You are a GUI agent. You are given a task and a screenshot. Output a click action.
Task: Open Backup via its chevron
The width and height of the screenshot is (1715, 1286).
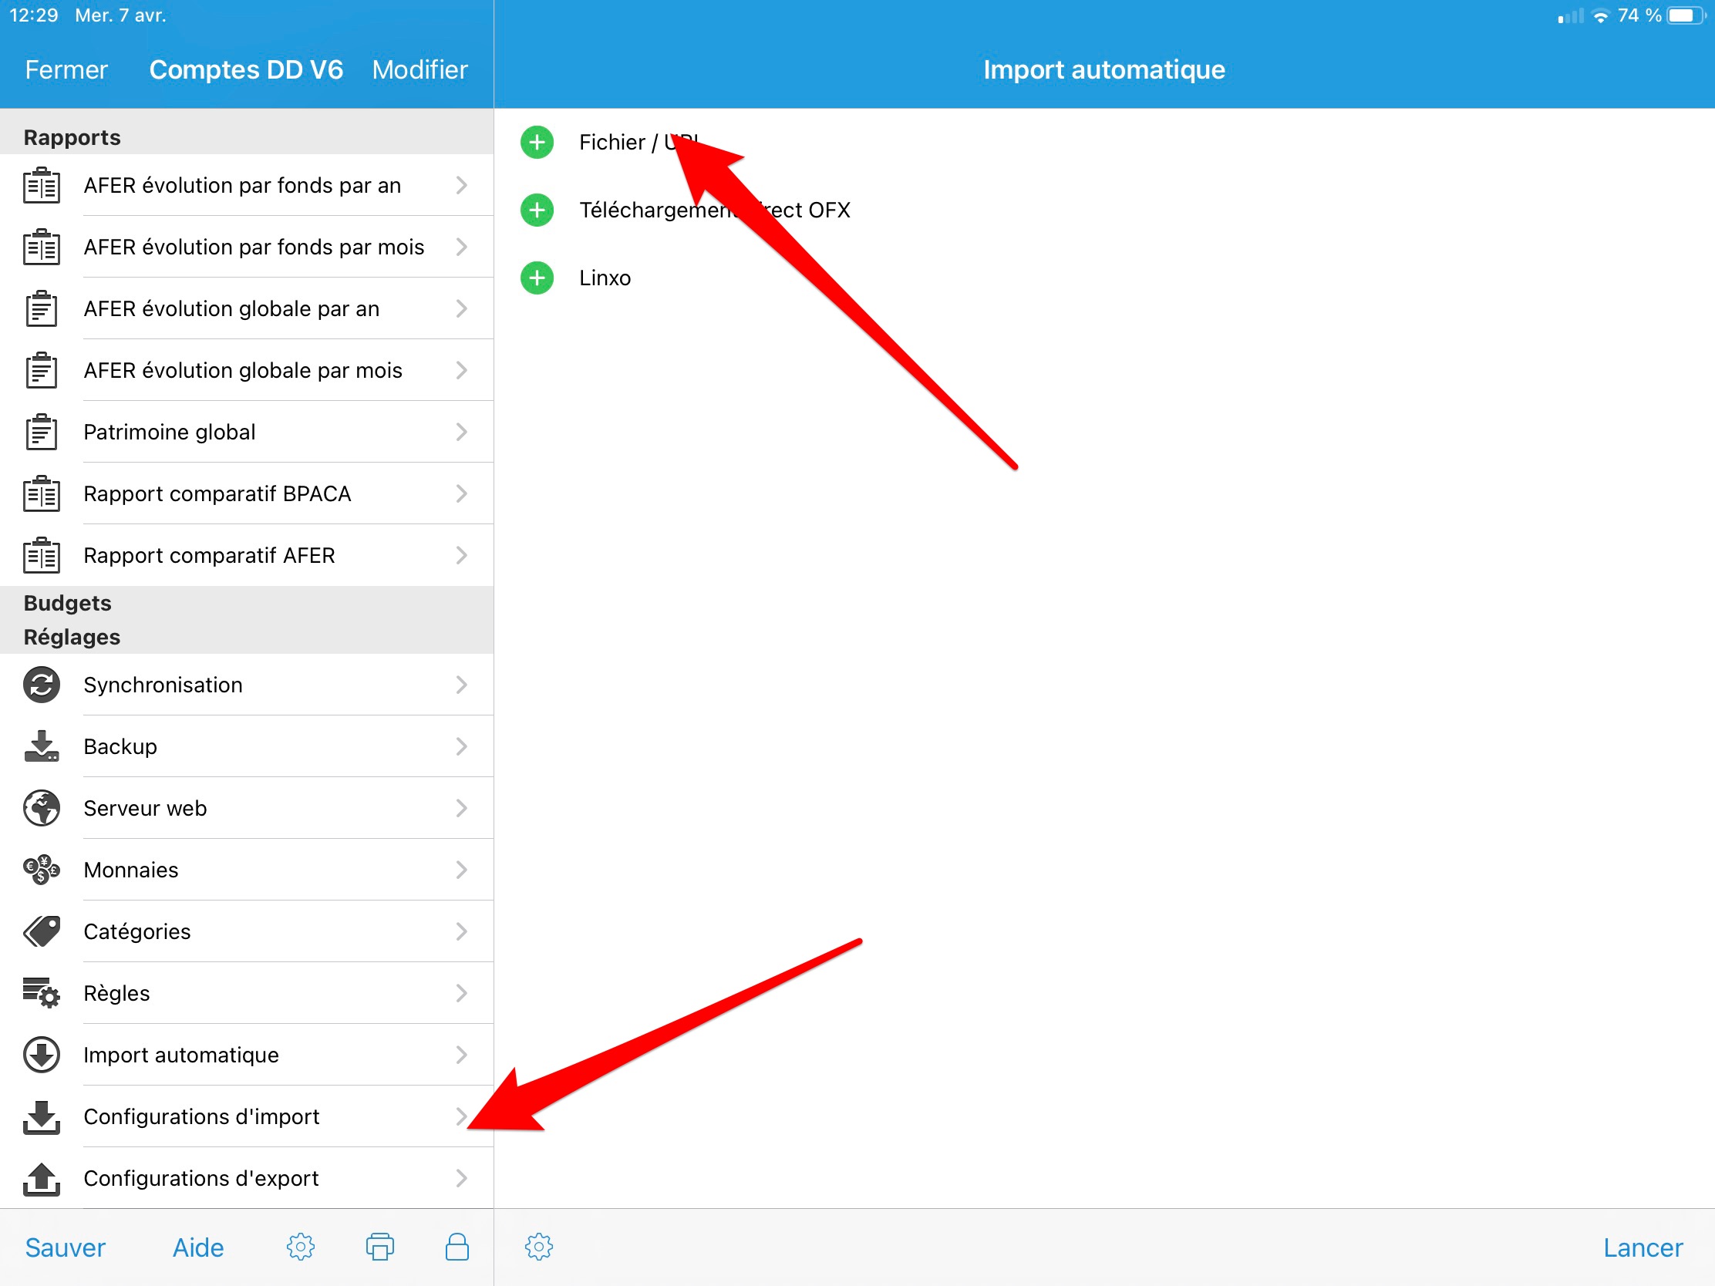[x=461, y=746]
